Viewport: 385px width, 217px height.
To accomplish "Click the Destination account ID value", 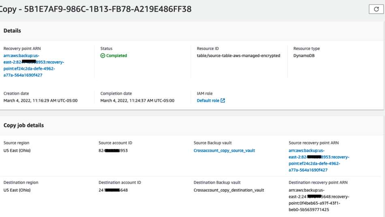I will click(x=113, y=190).
